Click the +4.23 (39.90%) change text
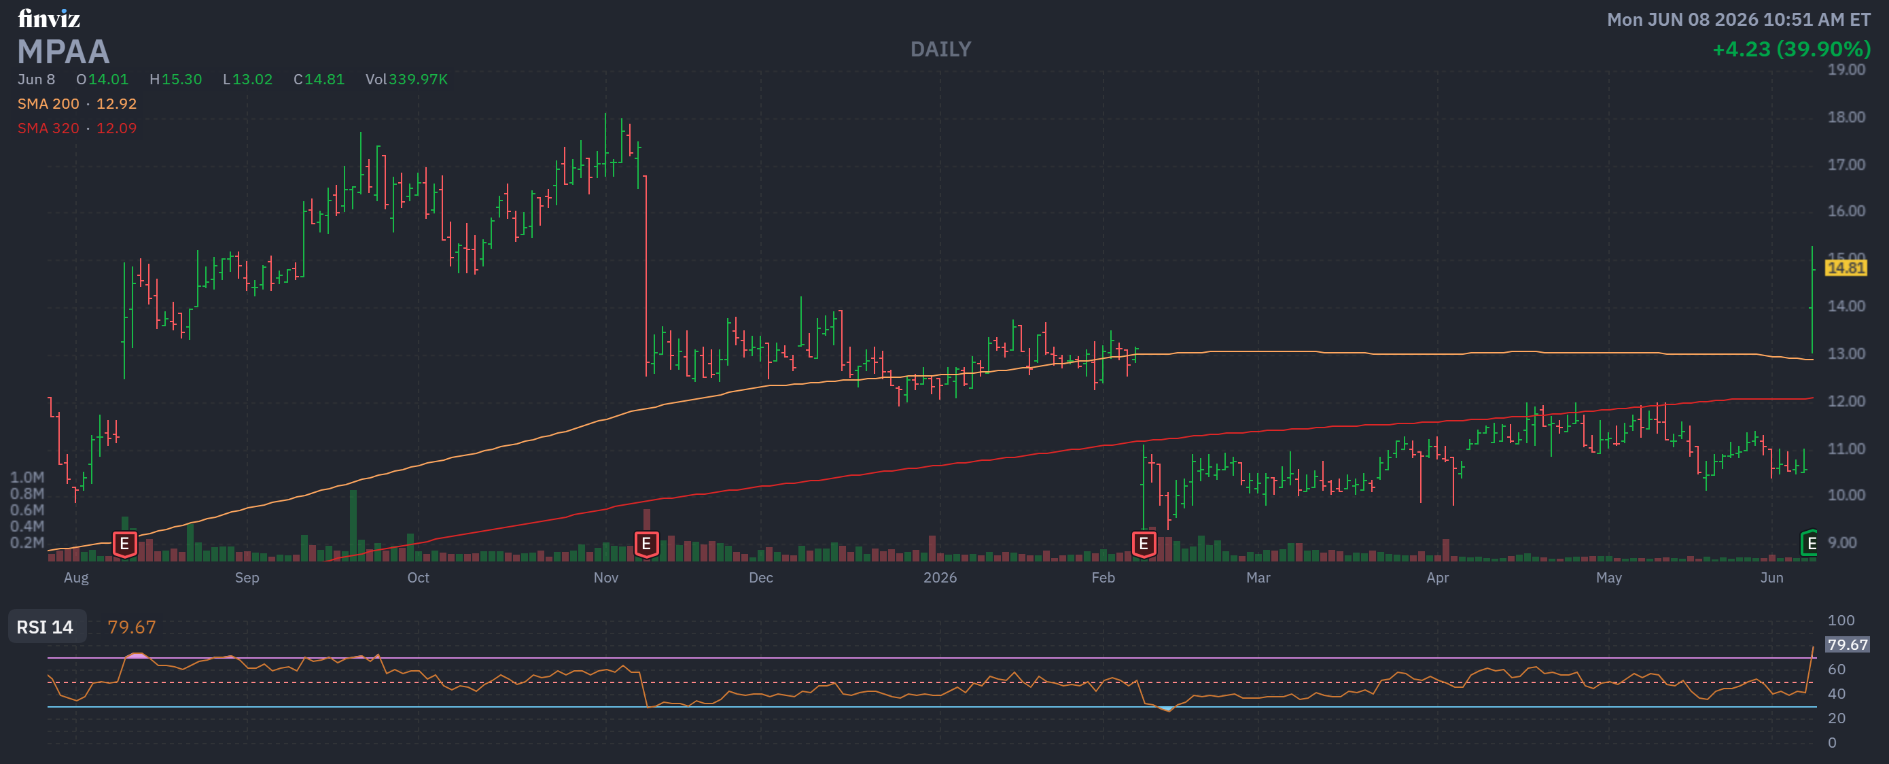Screen dimensions: 1889x764 (1791, 49)
